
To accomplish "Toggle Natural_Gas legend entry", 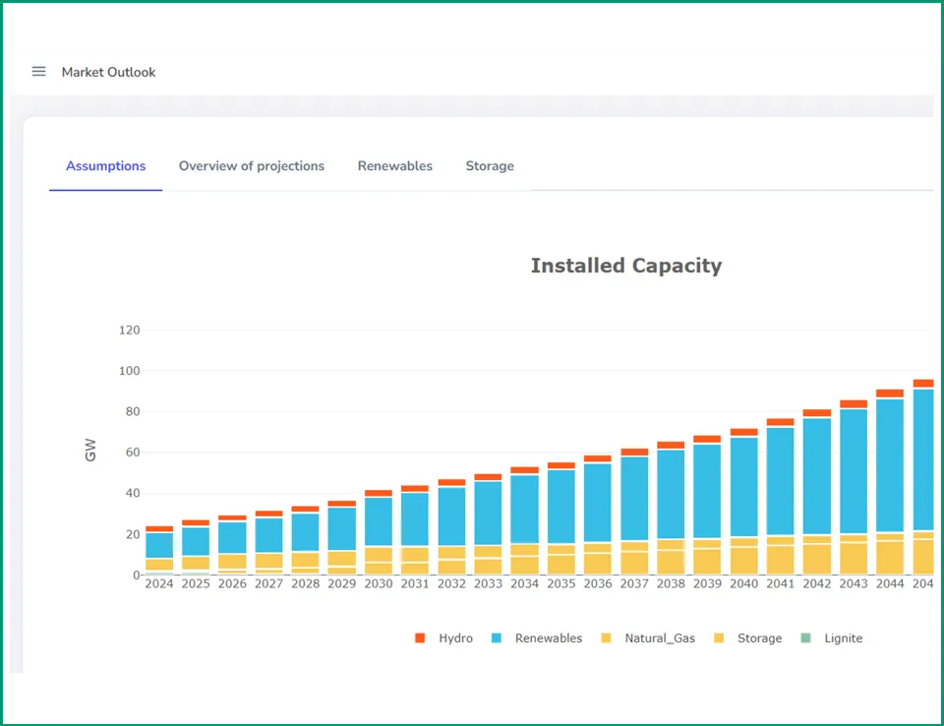I will coord(648,638).
